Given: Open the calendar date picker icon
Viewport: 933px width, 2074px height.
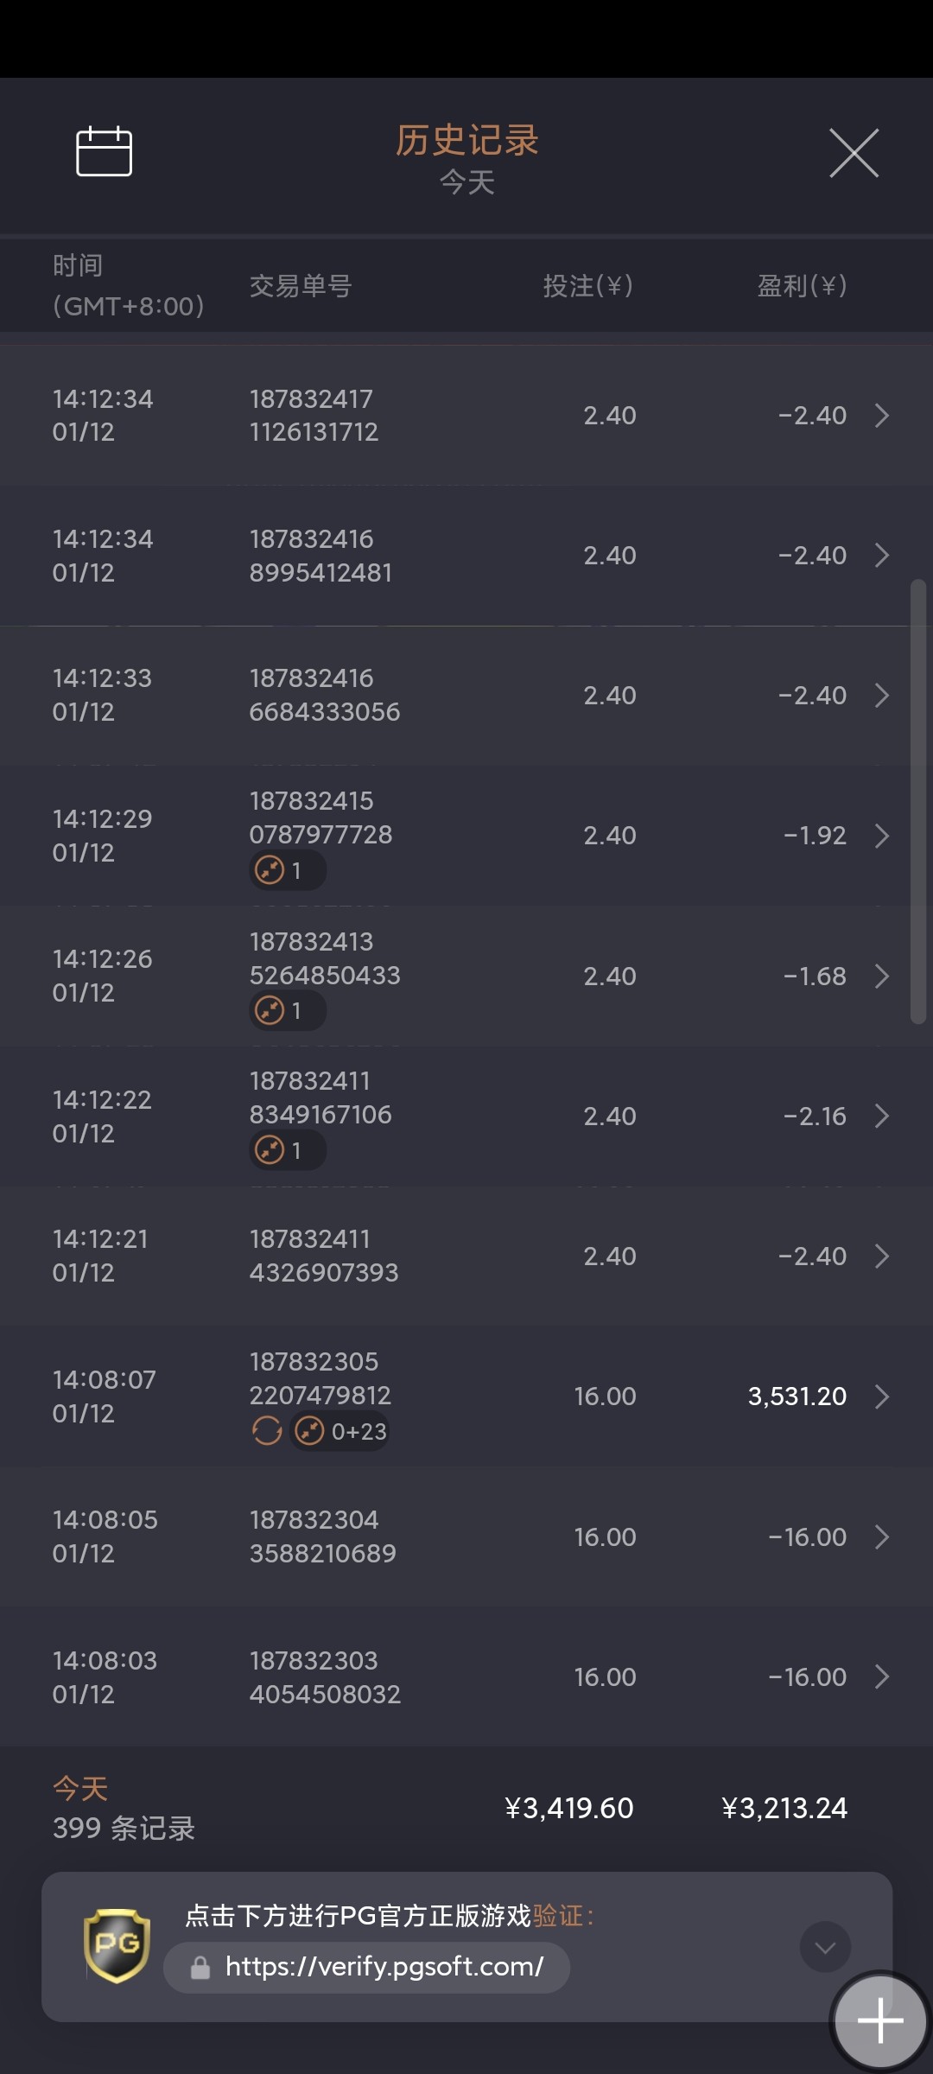Looking at the screenshot, I should (x=104, y=152).
